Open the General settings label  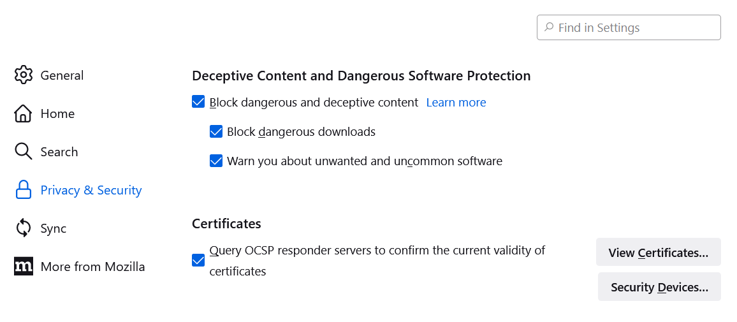[62, 75]
